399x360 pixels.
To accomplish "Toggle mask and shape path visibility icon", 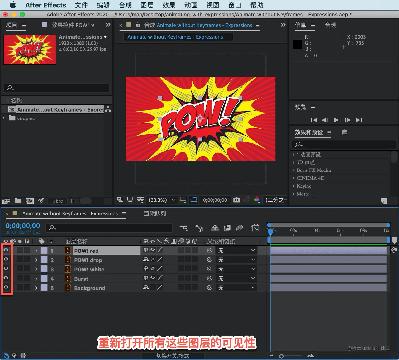I will pos(194,200).
